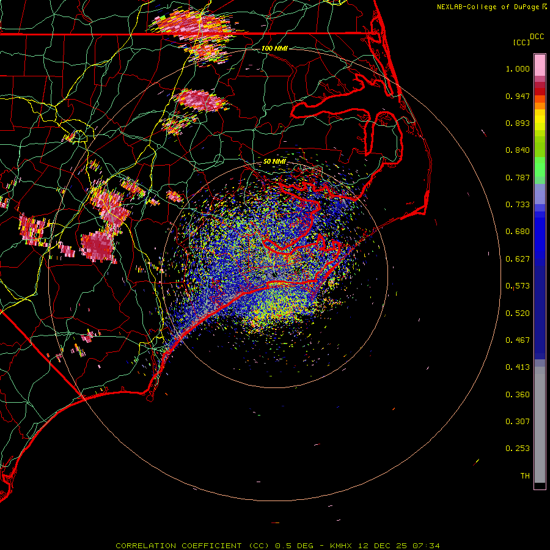The image size is (550, 550).
Task: Click the 0.360 scale value
Action: 518,395
